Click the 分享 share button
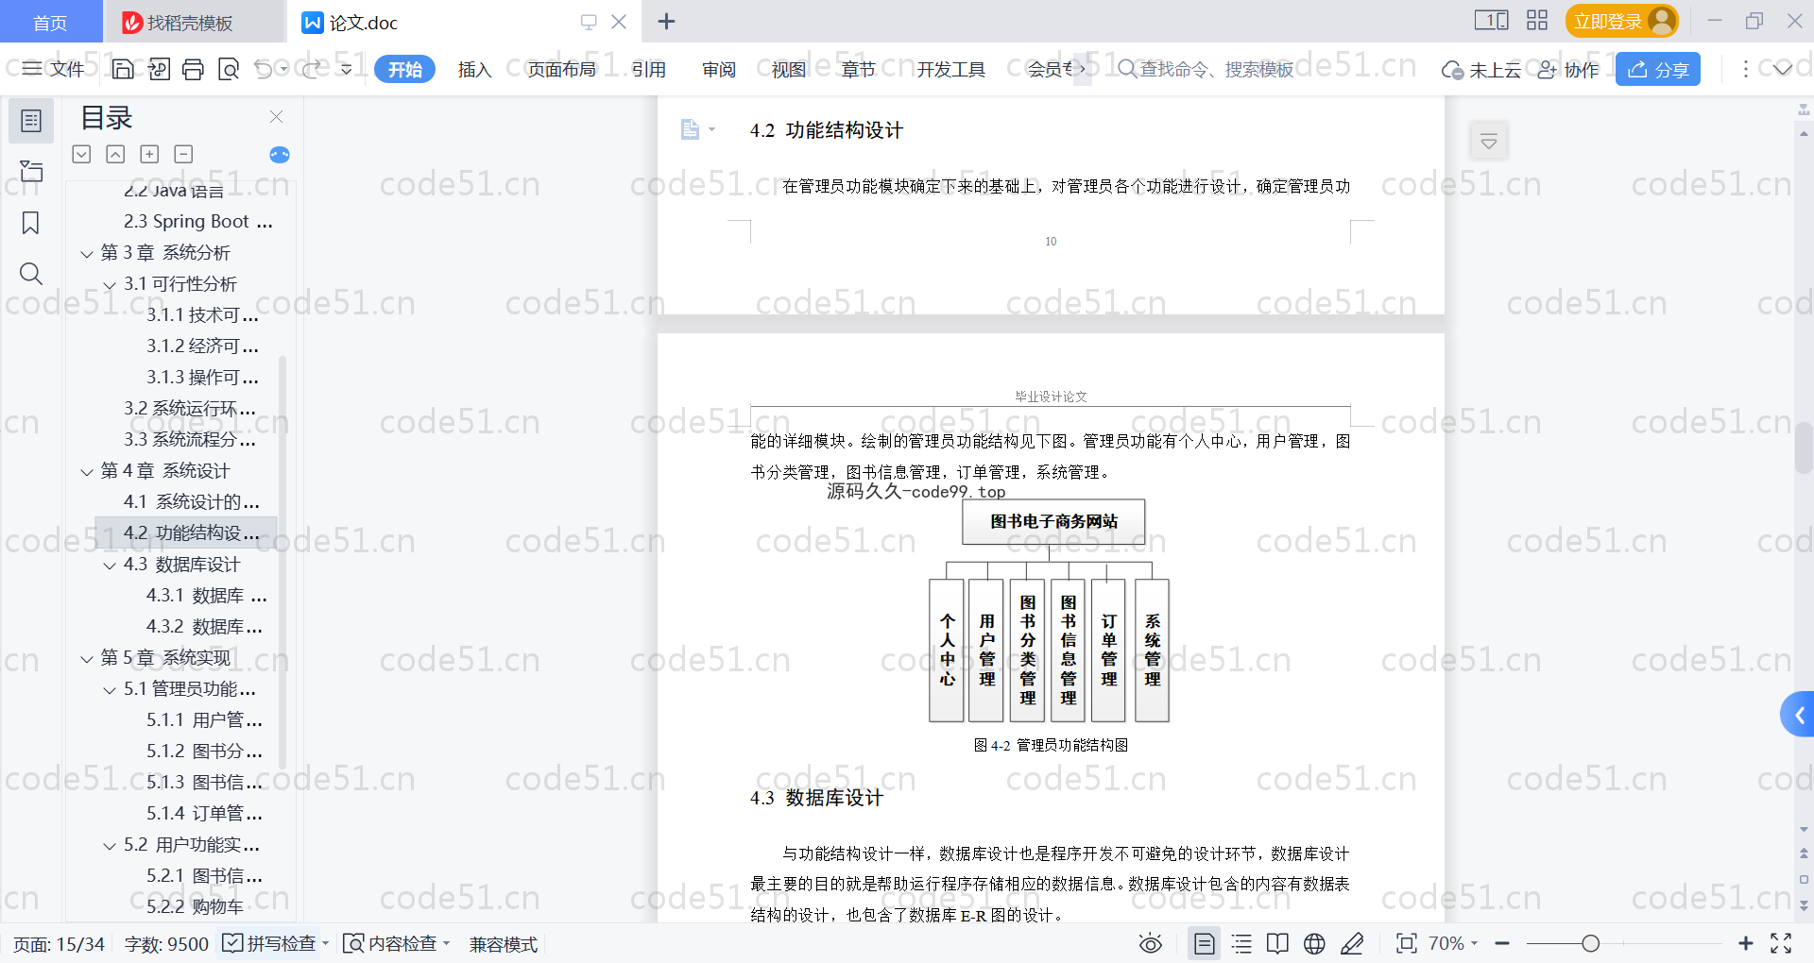The width and height of the screenshot is (1814, 963). (1658, 69)
